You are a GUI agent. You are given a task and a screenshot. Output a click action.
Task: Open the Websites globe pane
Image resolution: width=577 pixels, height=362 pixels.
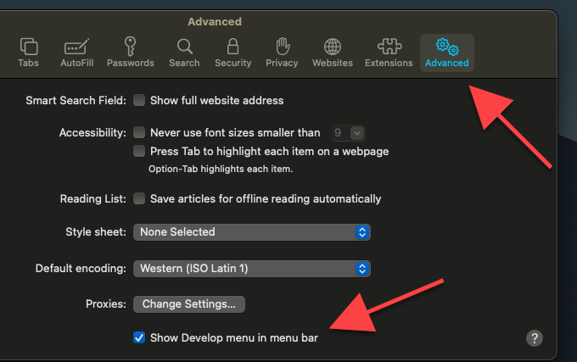pos(333,53)
